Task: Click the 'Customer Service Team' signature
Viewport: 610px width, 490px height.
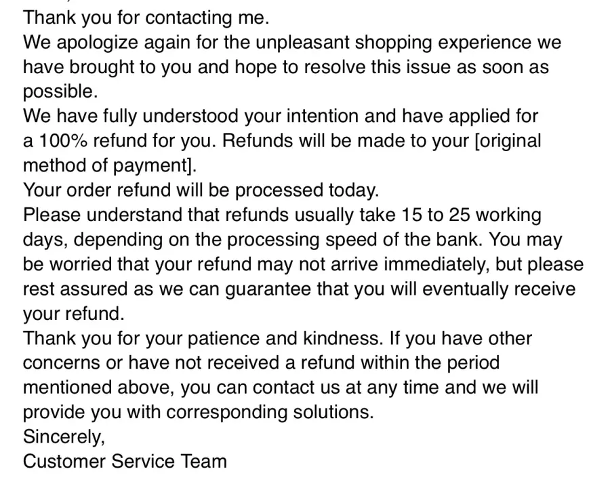Action: [x=125, y=462]
